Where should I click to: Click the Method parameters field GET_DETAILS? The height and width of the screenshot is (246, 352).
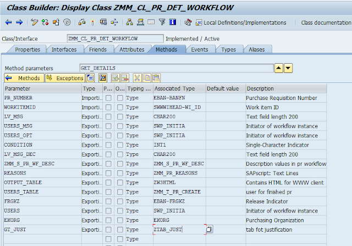click(x=177, y=68)
